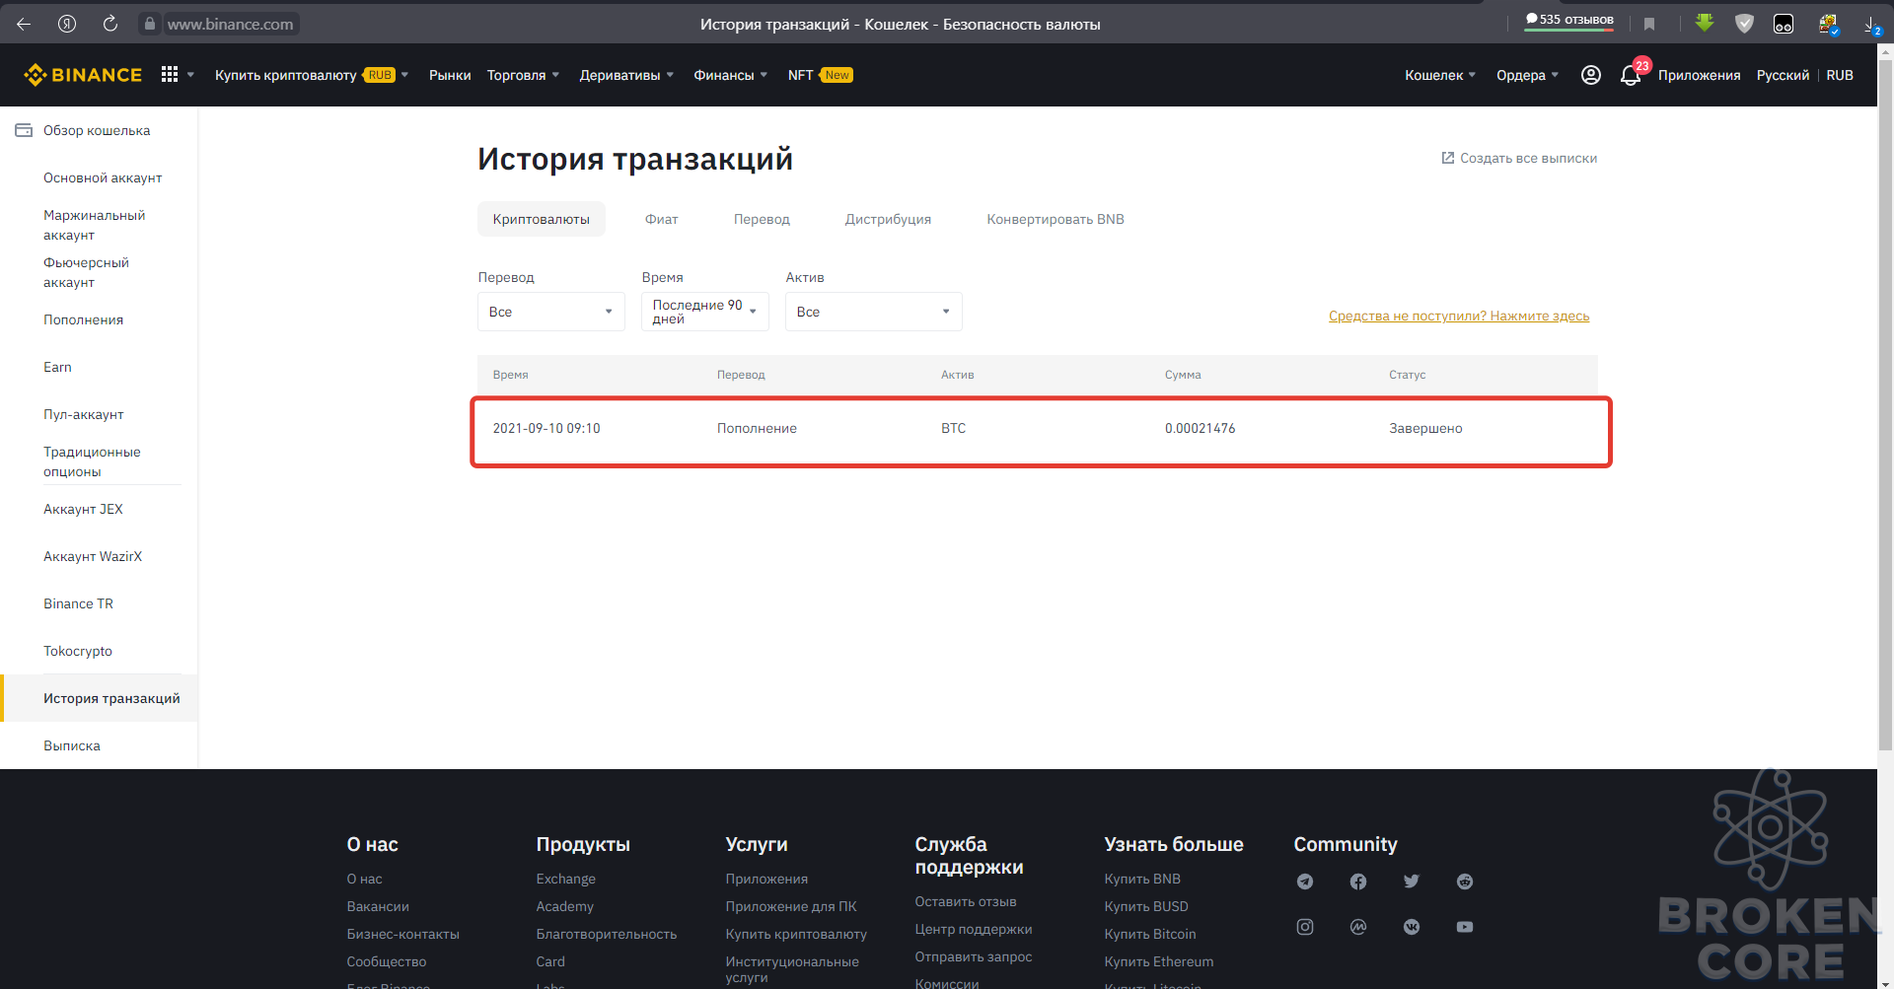The height and width of the screenshot is (989, 1894).
Task: Open the Кошелек dropdown menu
Action: tap(1440, 75)
